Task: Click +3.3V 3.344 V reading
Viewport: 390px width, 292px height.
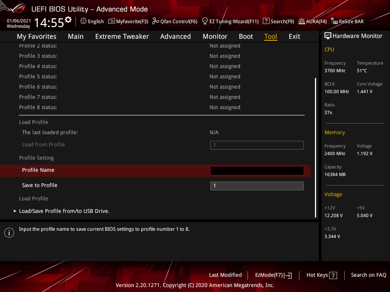Action: coord(332,236)
